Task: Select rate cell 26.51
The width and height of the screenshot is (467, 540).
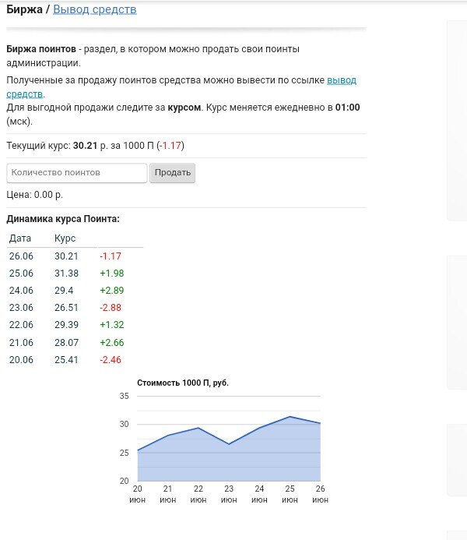Action: pos(66,308)
